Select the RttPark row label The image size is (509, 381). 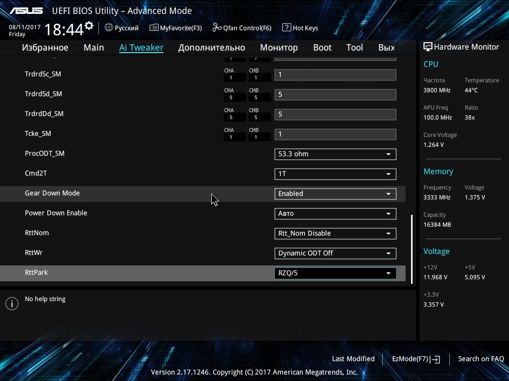36,272
